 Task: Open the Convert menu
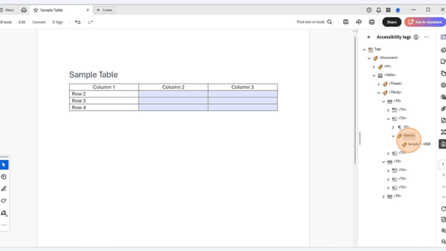pyautogui.click(x=39, y=22)
